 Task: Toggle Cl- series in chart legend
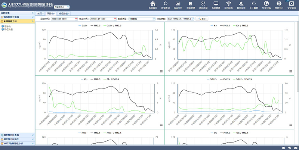coord(84,79)
